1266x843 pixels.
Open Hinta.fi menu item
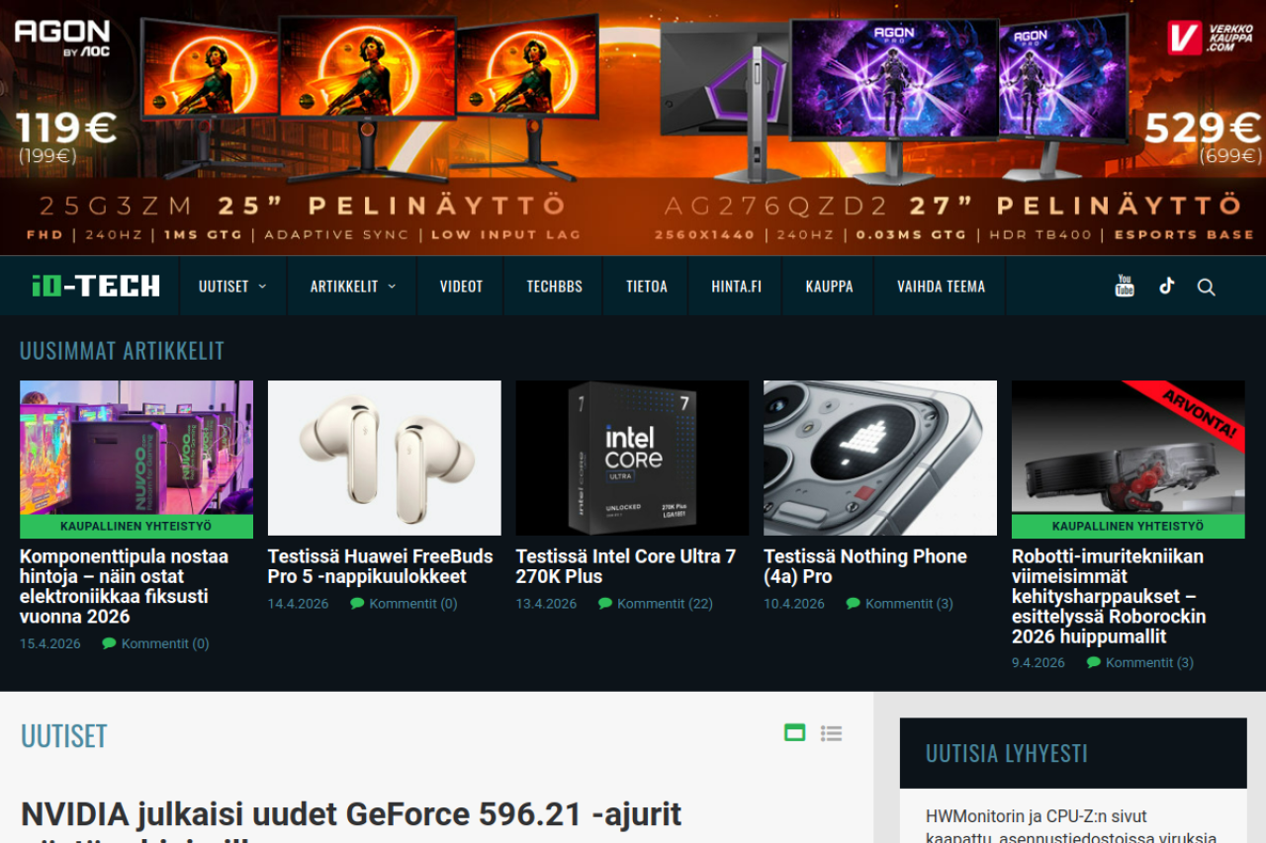click(736, 287)
